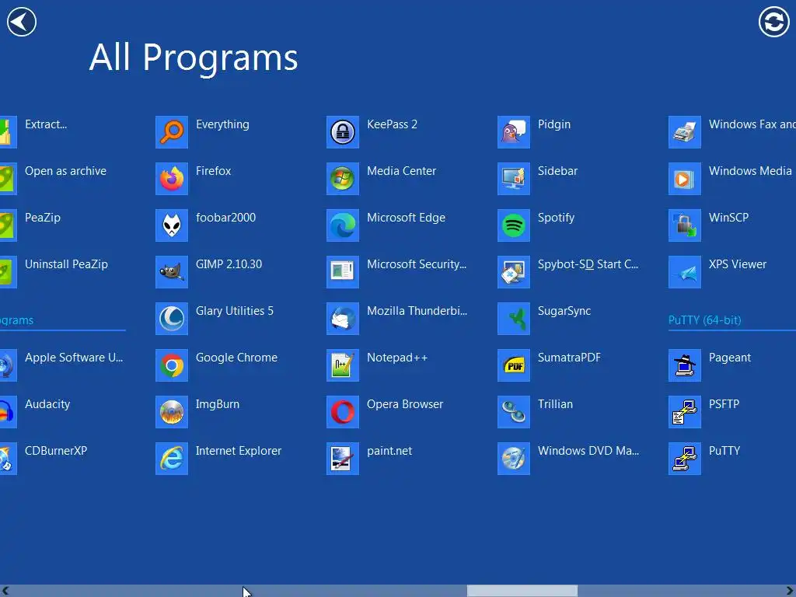Click the scrollbar left arrow
This screenshot has height=597, width=796.
point(5,591)
